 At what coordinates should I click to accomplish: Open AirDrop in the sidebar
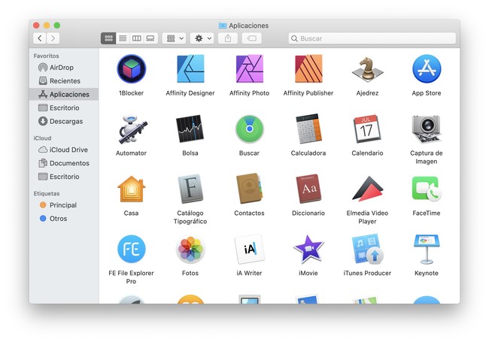64,68
